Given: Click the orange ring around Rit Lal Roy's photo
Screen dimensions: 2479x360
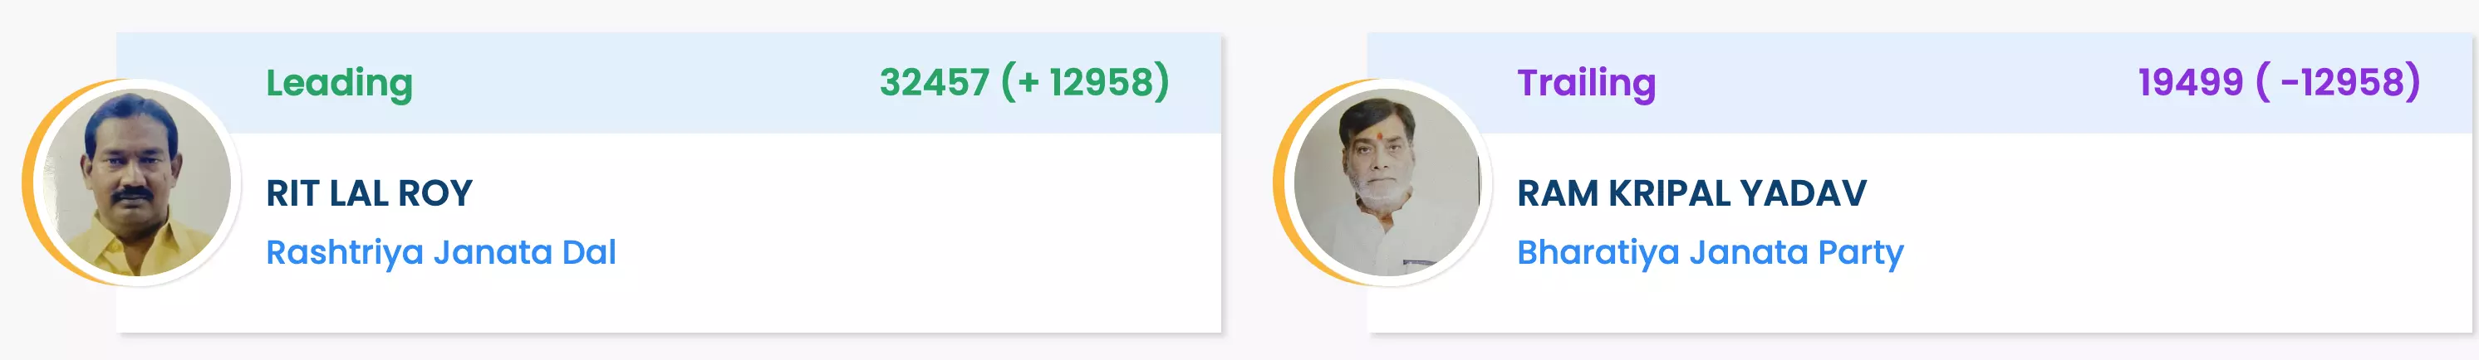Looking at the screenshot, I should 28,182.
